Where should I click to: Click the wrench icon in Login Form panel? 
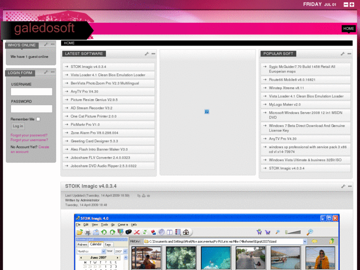(x=46, y=72)
